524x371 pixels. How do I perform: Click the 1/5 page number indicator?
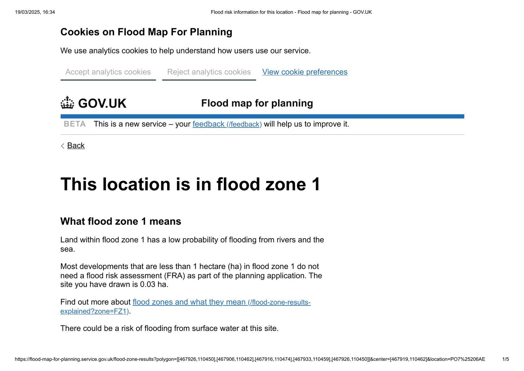coord(505,359)
